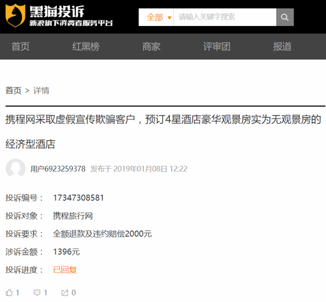
Task: Click the magnifier search button
Action: (285, 17)
